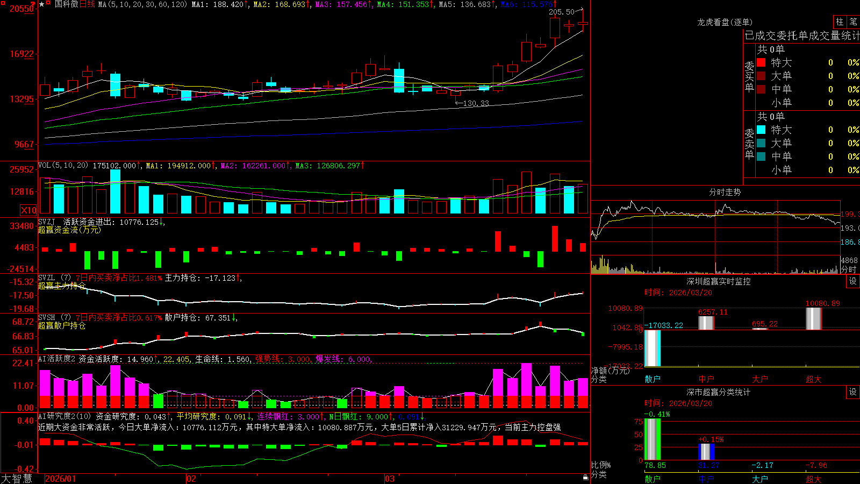Click the 日线 period label

[x=88, y=4]
